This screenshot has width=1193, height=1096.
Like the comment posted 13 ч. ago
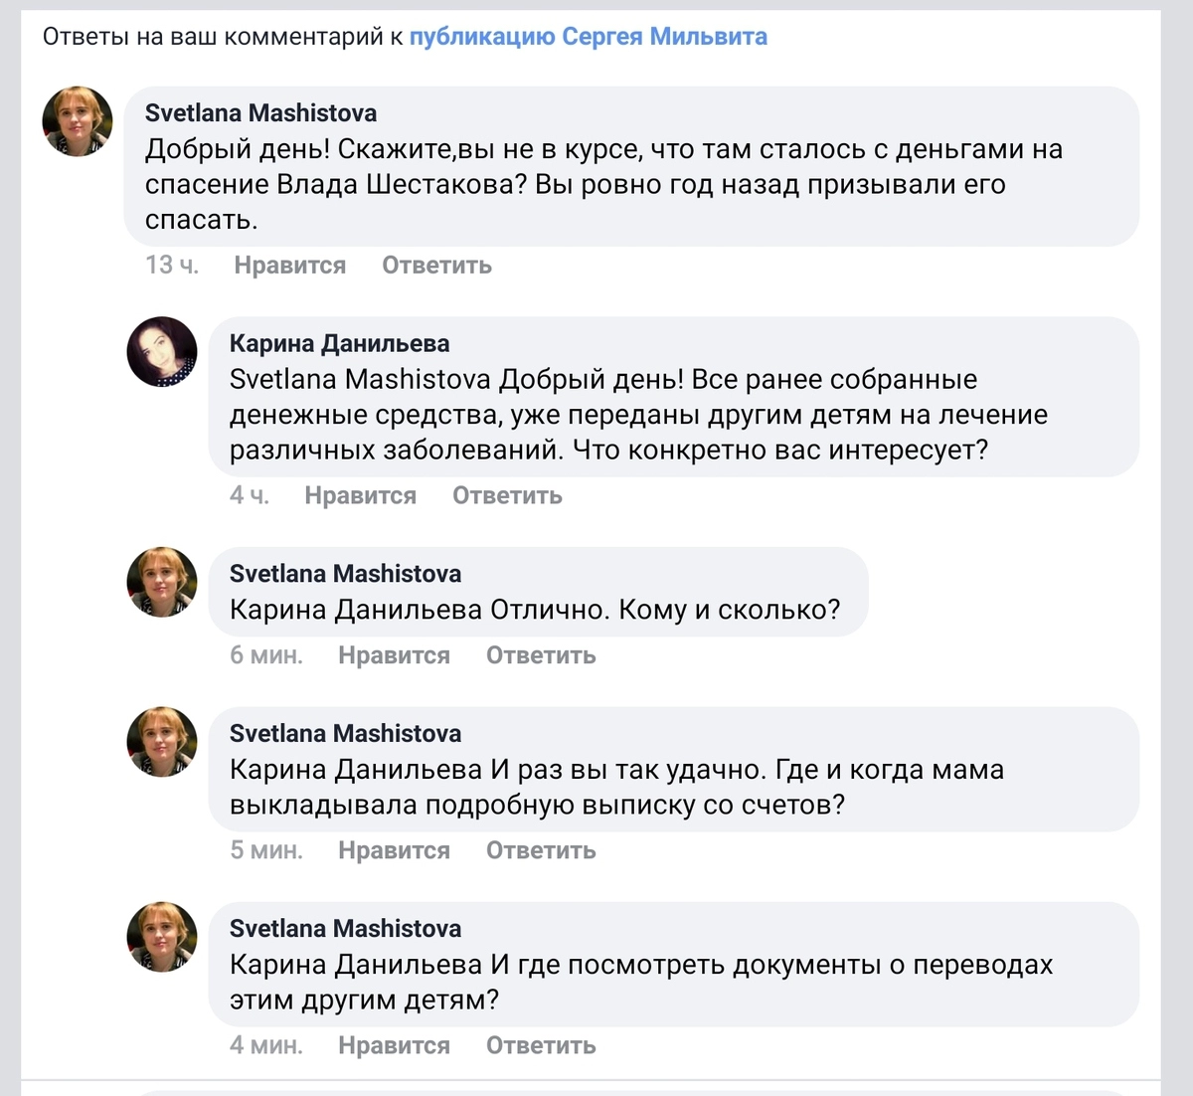[x=289, y=265]
